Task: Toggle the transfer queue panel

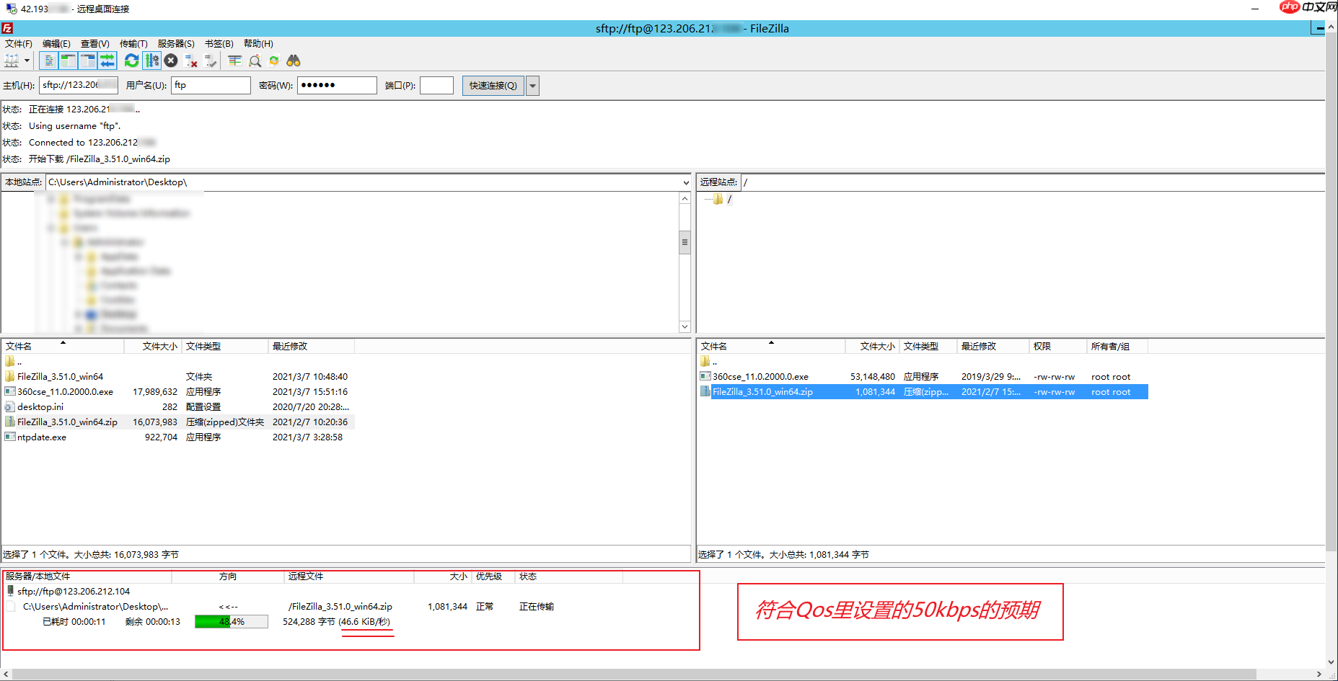Action: click(x=107, y=61)
